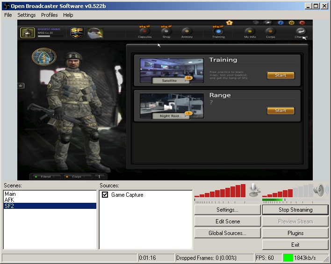Click Satellite map thumbnail
Viewport: 331px width, 264px height.
172,71
